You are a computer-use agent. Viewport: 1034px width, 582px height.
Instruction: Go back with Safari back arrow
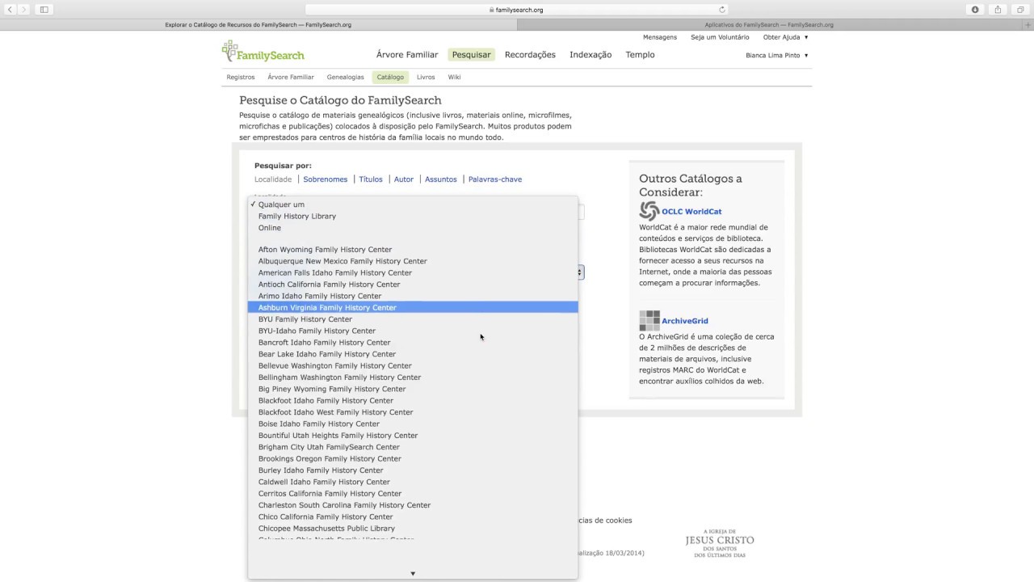[11, 10]
